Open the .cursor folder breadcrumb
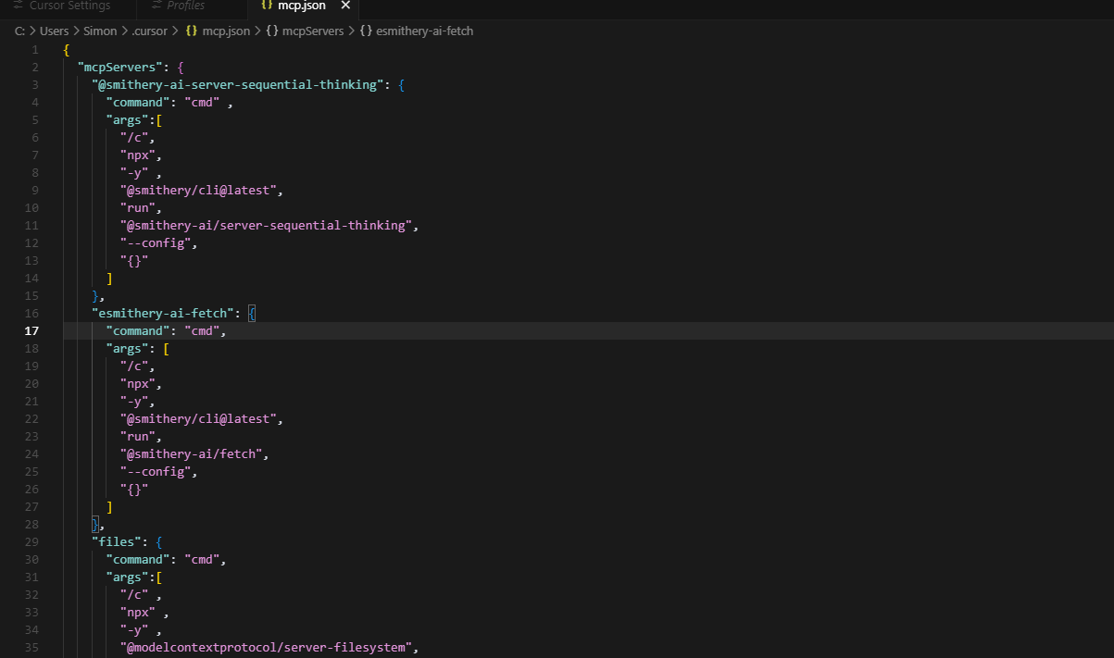Image resolution: width=1114 pixels, height=658 pixels. pyautogui.click(x=149, y=31)
